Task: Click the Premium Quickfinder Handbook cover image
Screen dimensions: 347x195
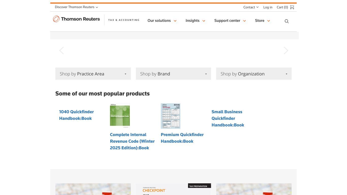Action: 170,116
